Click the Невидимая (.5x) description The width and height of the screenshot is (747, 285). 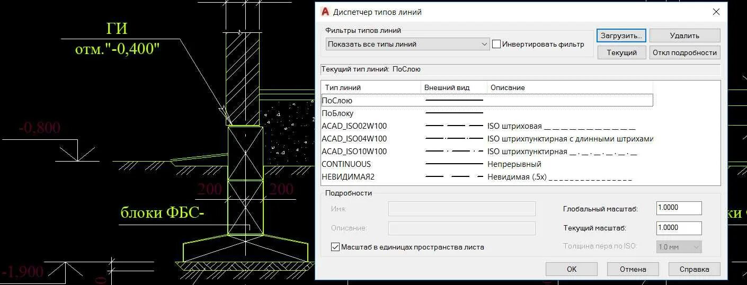(x=559, y=177)
